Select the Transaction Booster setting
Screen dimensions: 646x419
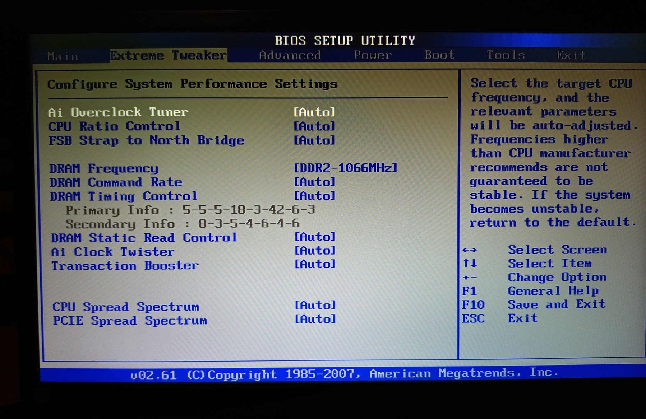pyautogui.click(x=125, y=266)
